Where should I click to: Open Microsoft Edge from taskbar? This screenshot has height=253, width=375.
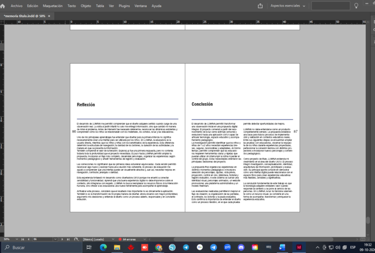point(103,247)
